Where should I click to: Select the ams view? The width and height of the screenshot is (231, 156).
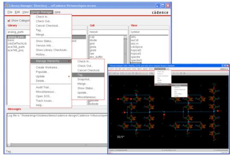(x=133, y=37)
